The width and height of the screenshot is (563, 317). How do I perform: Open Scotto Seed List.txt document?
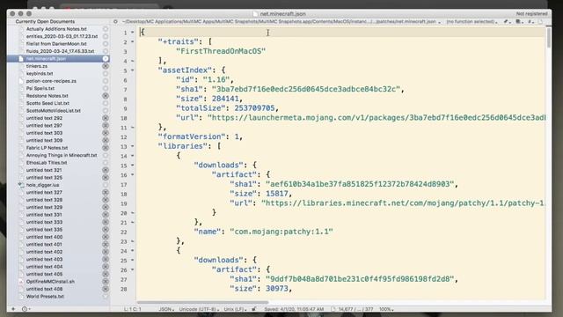pyautogui.click(x=48, y=103)
